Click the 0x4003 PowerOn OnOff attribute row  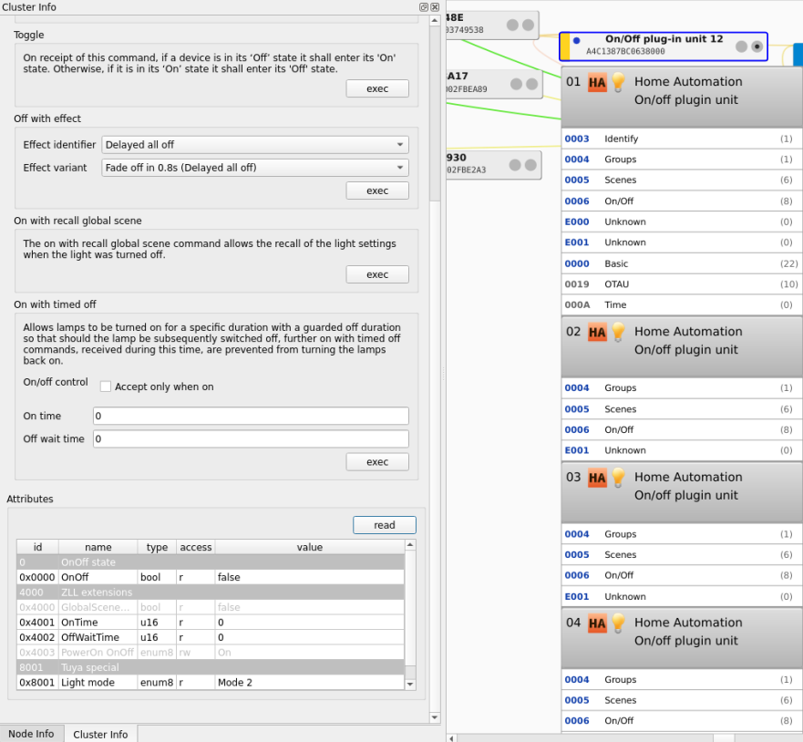(x=211, y=653)
